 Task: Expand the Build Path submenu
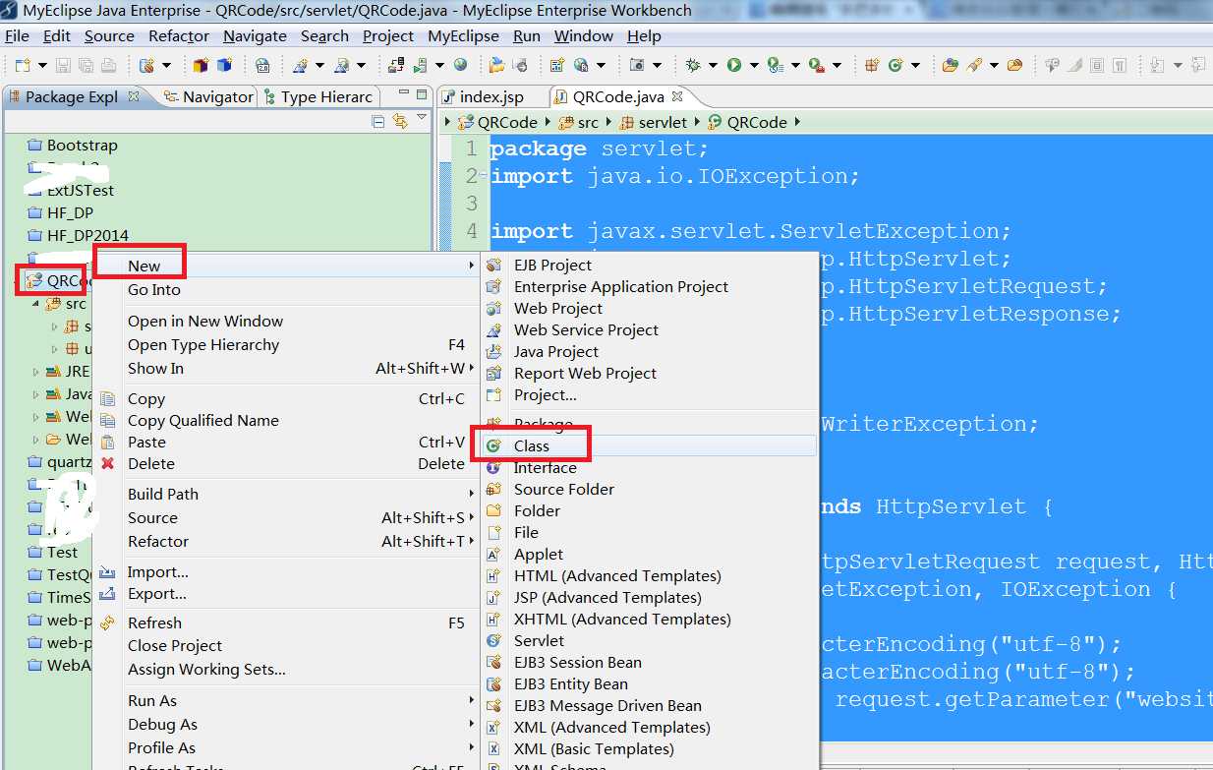pos(286,494)
